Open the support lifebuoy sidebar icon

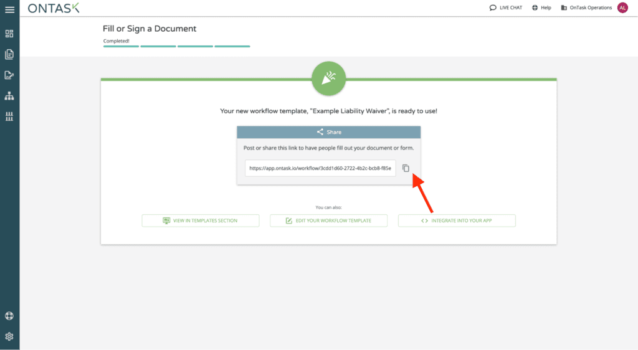pos(9,316)
